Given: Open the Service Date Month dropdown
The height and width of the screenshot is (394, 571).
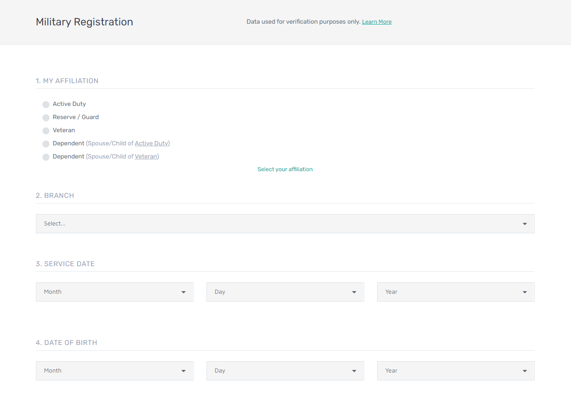Looking at the screenshot, I should click(114, 292).
